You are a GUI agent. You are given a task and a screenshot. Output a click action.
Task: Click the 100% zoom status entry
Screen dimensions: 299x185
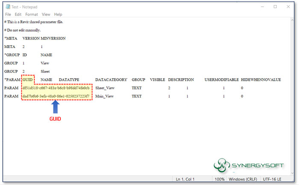click(220, 179)
